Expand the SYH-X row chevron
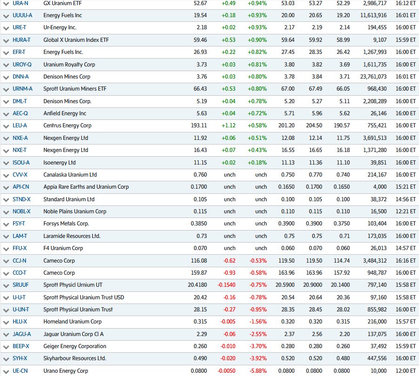Image resolution: width=419 pixels, height=376 pixels. (6, 359)
